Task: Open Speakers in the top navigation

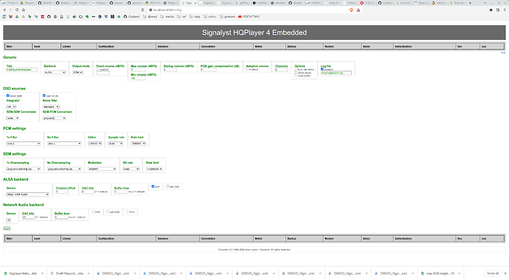Action: tap(178, 46)
